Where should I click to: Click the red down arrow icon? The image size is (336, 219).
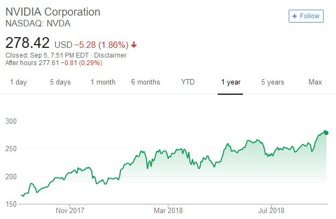tap(134, 45)
